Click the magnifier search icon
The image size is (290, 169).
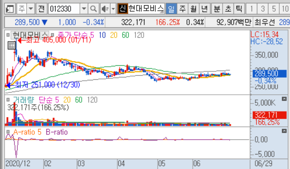[94, 8]
